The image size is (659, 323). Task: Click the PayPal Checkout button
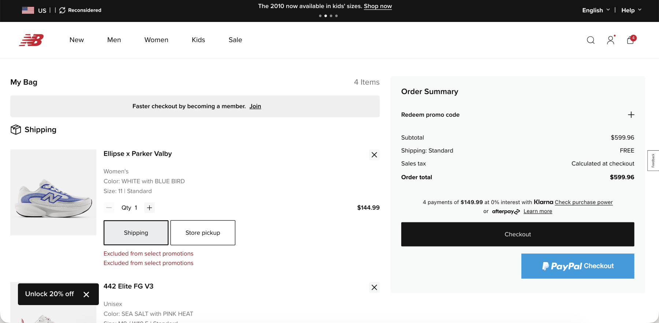click(578, 266)
